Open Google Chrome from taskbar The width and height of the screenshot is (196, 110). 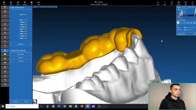click(53, 106)
